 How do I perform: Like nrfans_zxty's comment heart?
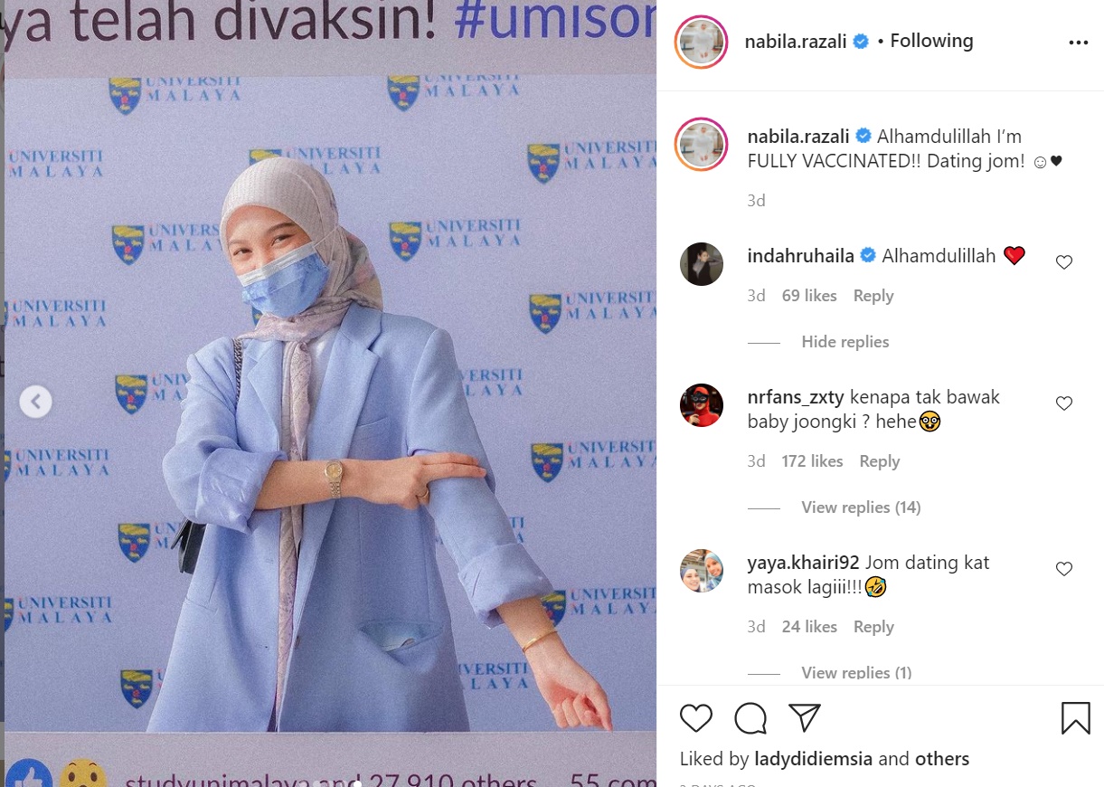coord(1064,403)
